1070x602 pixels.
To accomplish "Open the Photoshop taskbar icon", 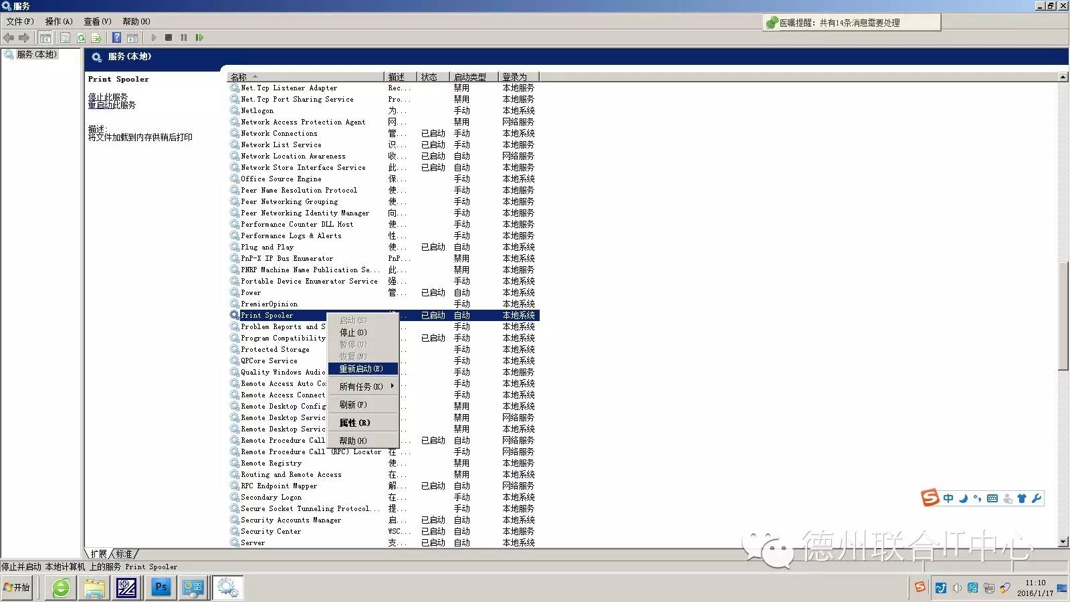I will pyautogui.click(x=161, y=588).
